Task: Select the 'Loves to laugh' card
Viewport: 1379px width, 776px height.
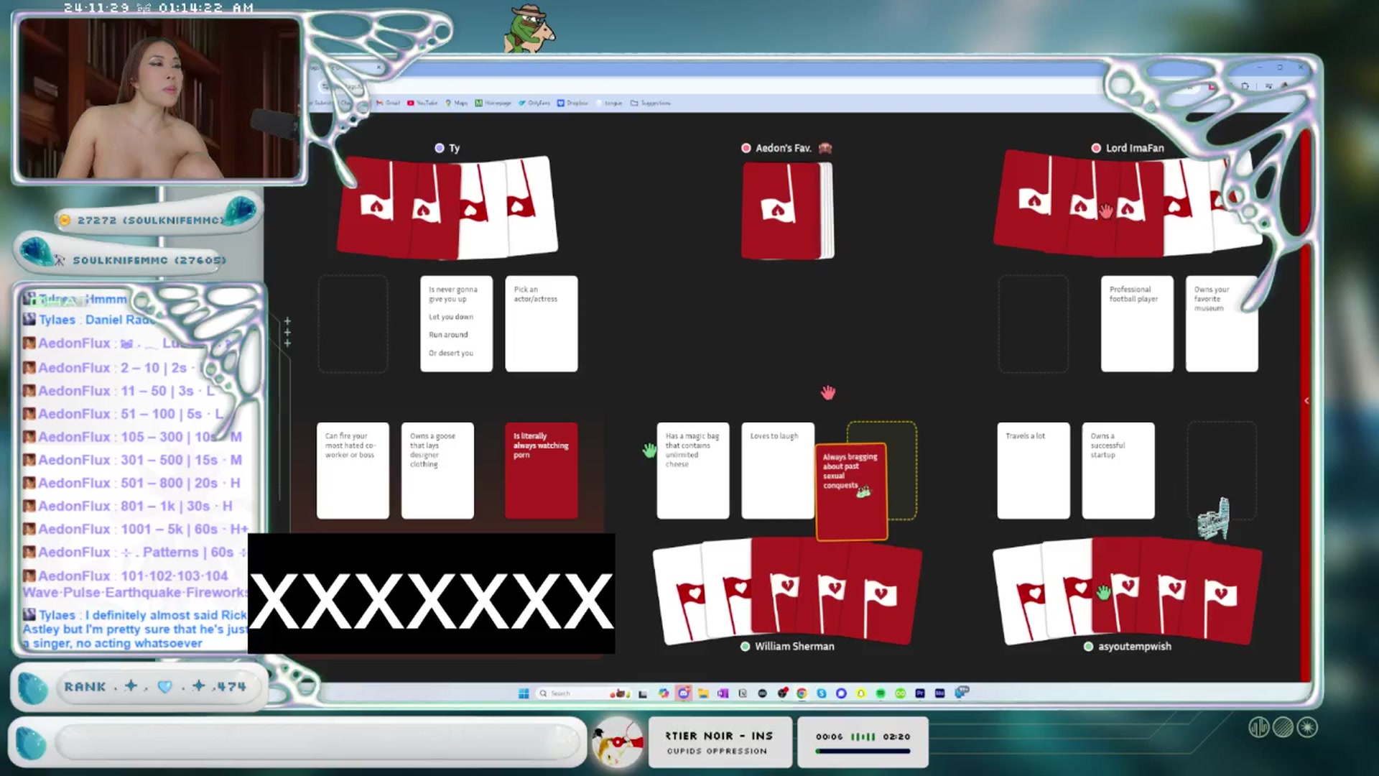Action: pyautogui.click(x=778, y=471)
